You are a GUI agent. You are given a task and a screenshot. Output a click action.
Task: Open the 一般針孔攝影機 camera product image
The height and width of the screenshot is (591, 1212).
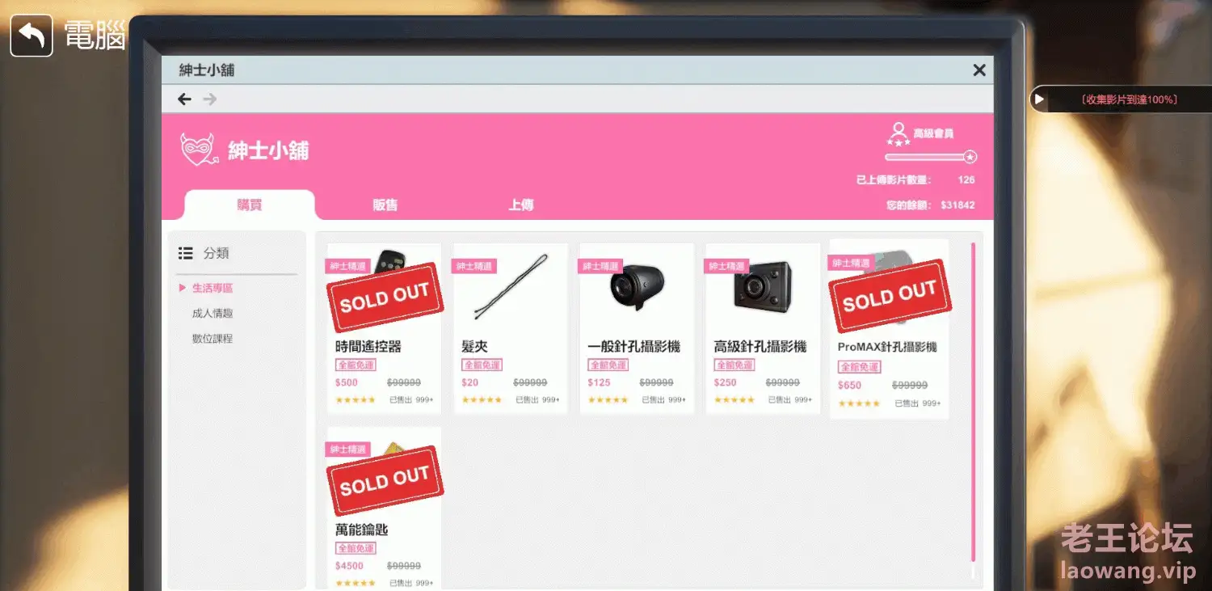pos(638,288)
